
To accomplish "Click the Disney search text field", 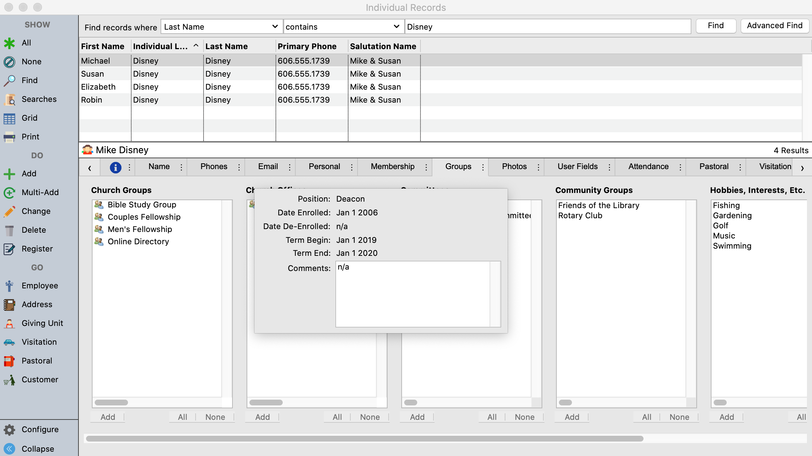I will pyautogui.click(x=547, y=27).
